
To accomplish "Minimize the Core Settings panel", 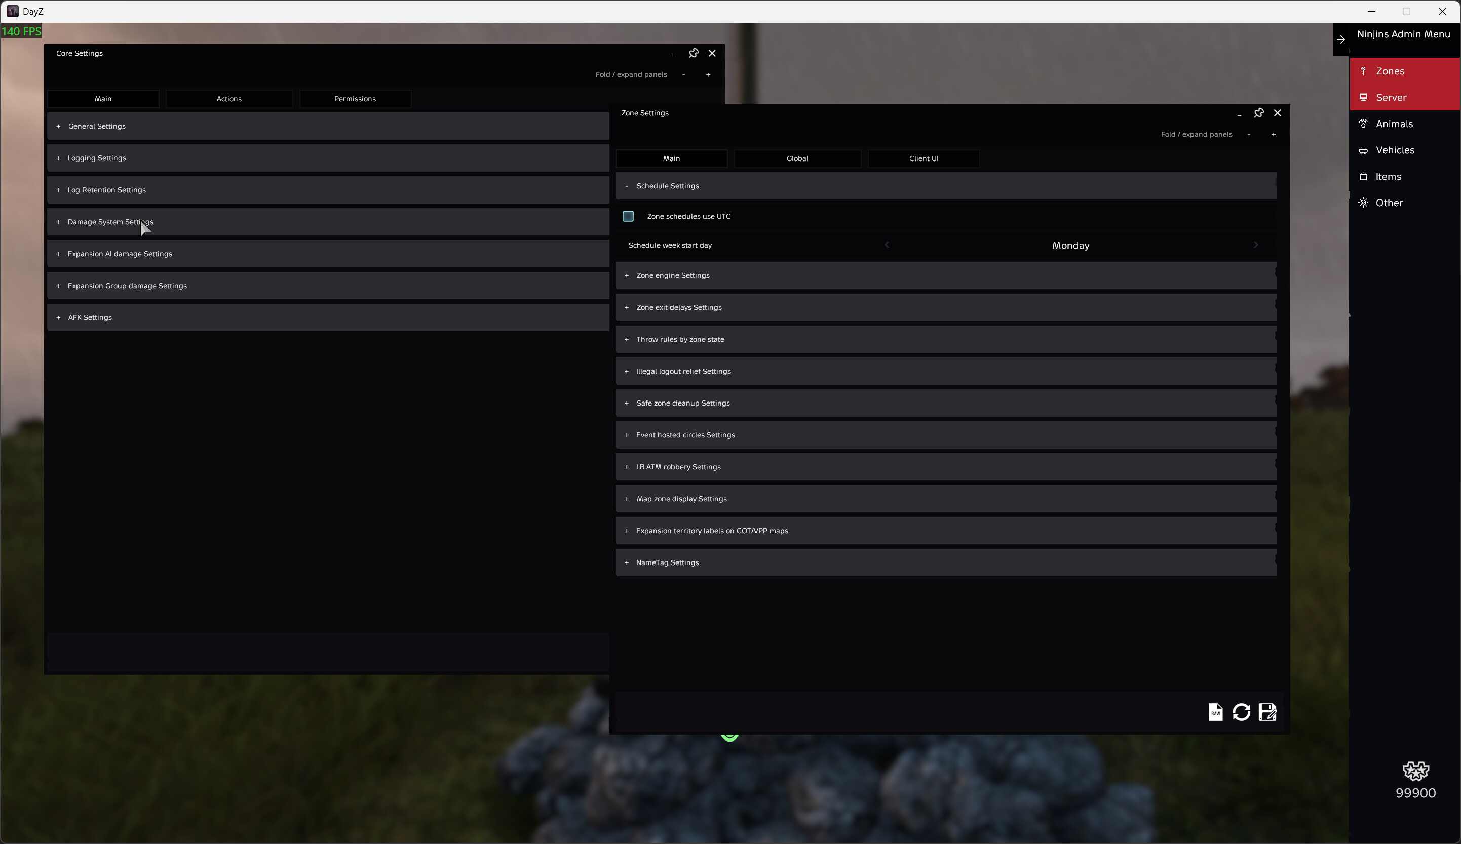I will [x=674, y=55].
